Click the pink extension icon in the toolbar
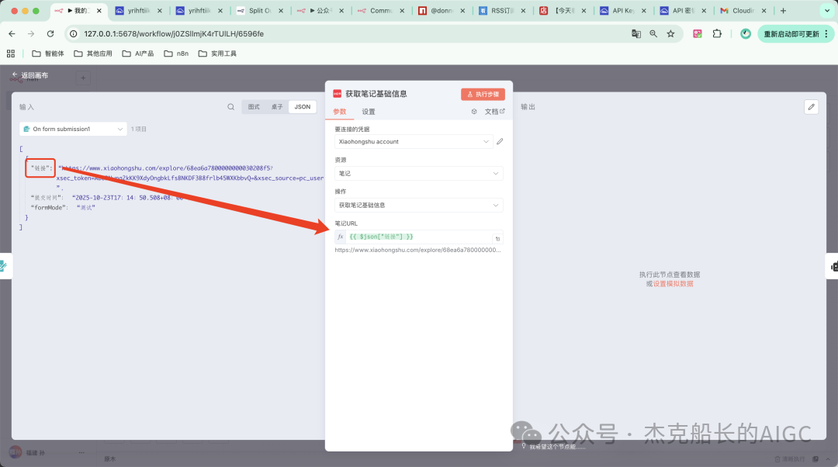 [698, 33]
